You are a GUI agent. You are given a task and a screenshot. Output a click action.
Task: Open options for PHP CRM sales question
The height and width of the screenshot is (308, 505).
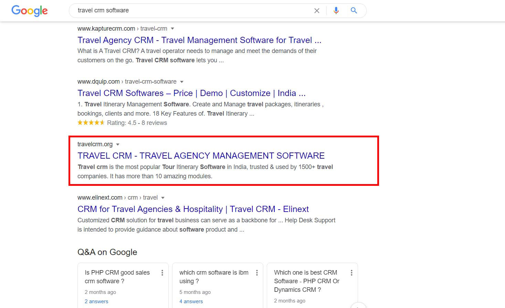tap(162, 273)
